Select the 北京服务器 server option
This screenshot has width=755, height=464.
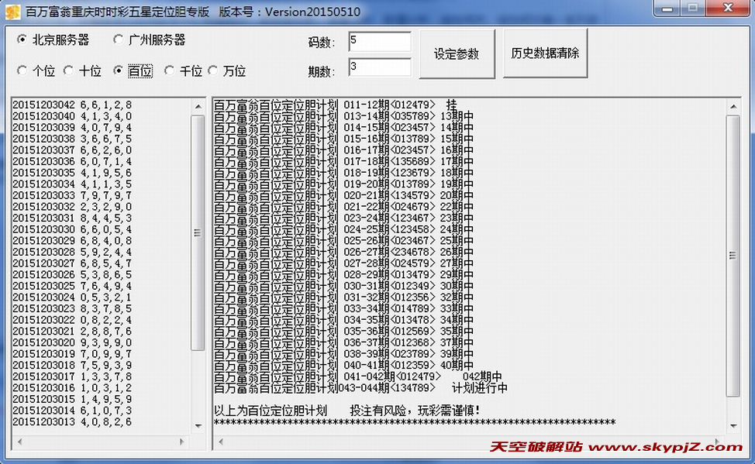(23, 40)
